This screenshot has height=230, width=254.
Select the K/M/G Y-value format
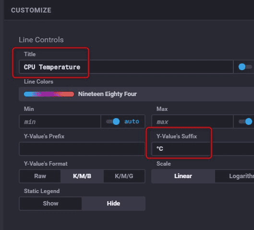click(124, 176)
